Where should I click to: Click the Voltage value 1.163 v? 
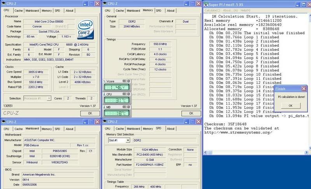[x=66, y=36]
